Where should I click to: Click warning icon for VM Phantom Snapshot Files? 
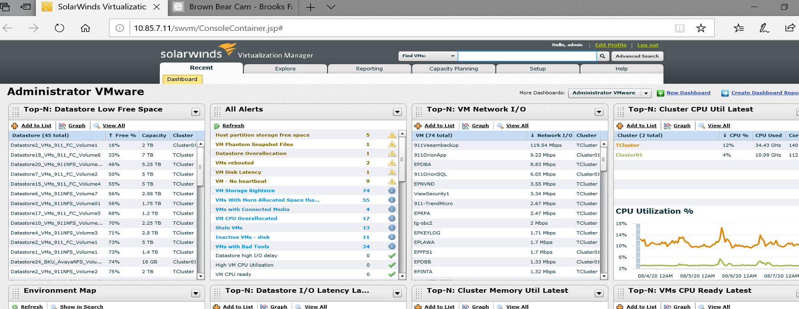pos(392,144)
